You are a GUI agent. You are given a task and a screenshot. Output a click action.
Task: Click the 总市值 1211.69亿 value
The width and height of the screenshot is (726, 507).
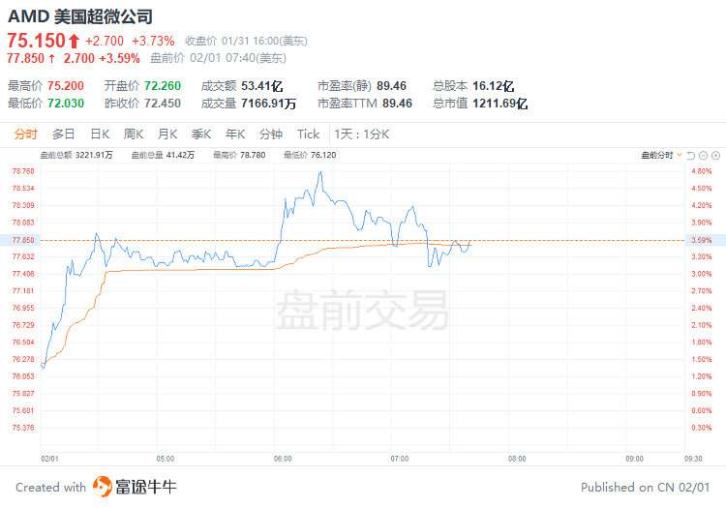(499, 104)
